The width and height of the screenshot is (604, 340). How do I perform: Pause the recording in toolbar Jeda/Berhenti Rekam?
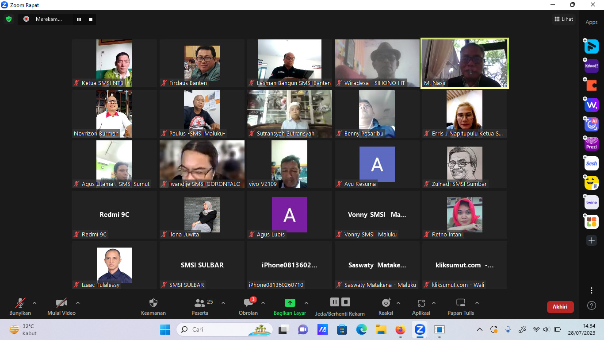point(335,302)
